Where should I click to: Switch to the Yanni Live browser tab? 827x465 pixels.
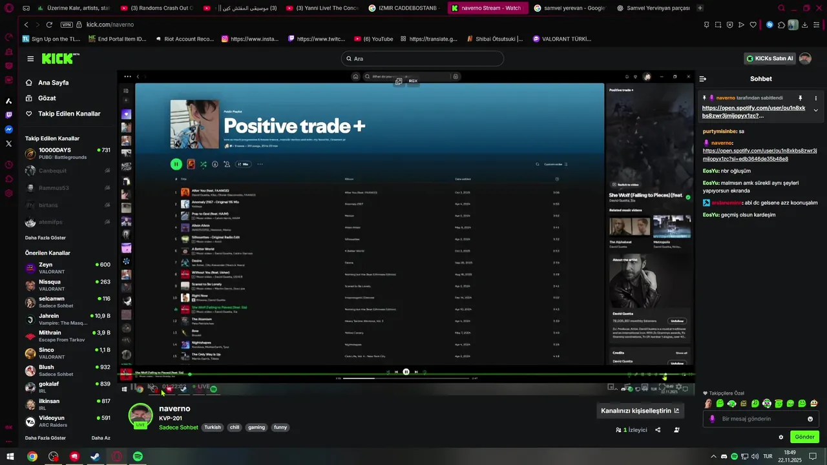[x=322, y=8]
